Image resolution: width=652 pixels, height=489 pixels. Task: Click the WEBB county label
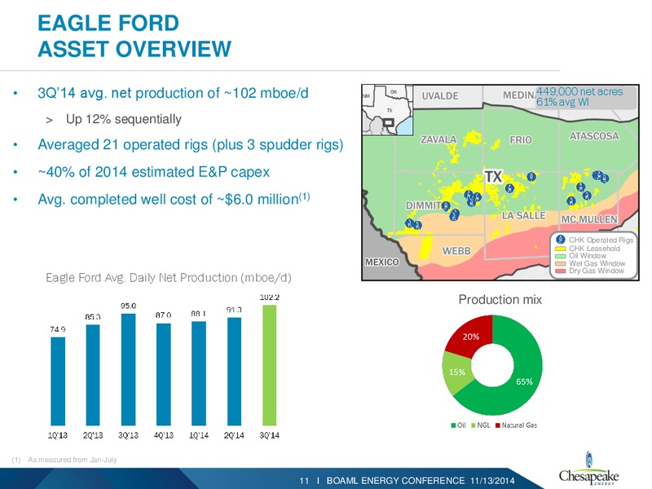coord(456,251)
